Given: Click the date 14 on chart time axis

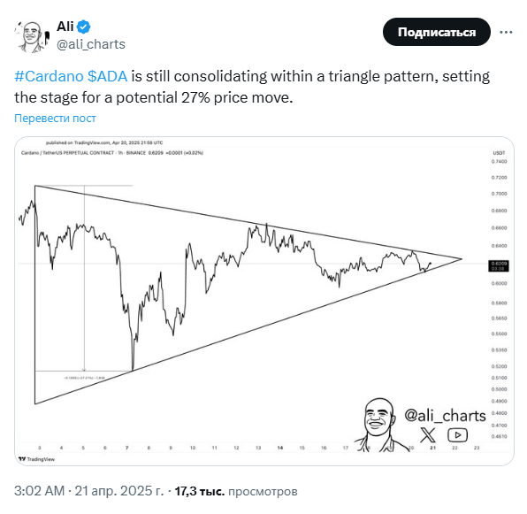Looking at the screenshot, I should click(x=280, y=448).
